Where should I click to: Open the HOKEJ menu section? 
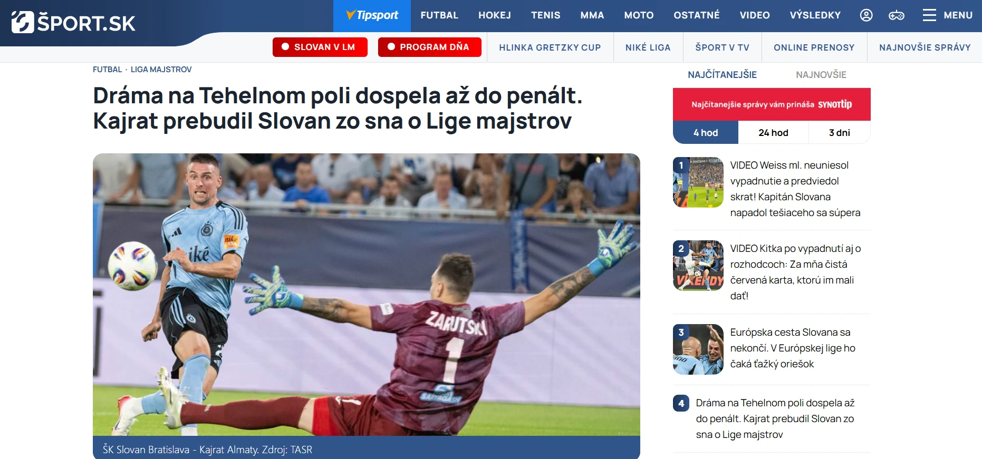[x=495, y=15]
